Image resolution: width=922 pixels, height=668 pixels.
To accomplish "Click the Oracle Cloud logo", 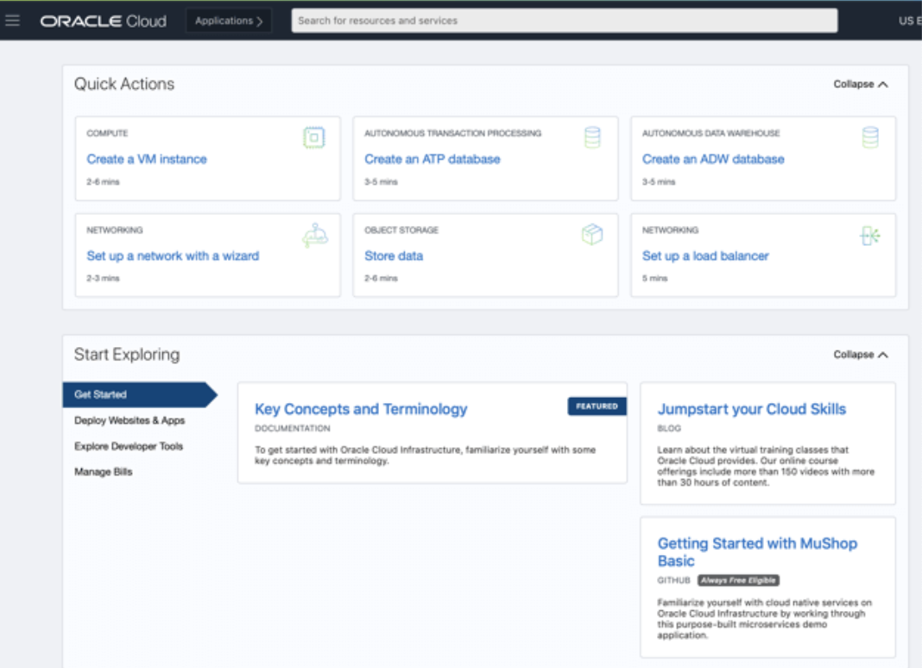I will pos(103,22).
